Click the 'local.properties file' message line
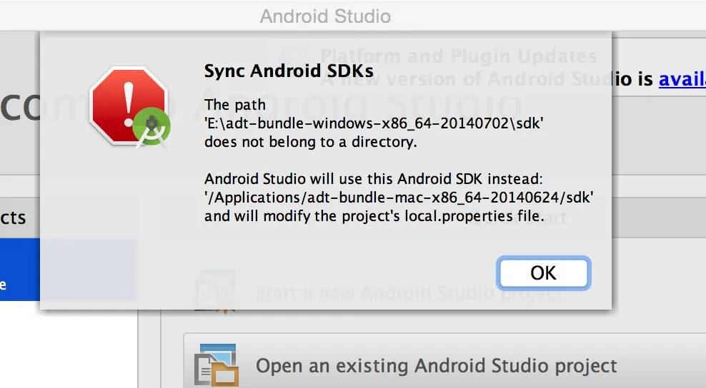 coord(374,216)
